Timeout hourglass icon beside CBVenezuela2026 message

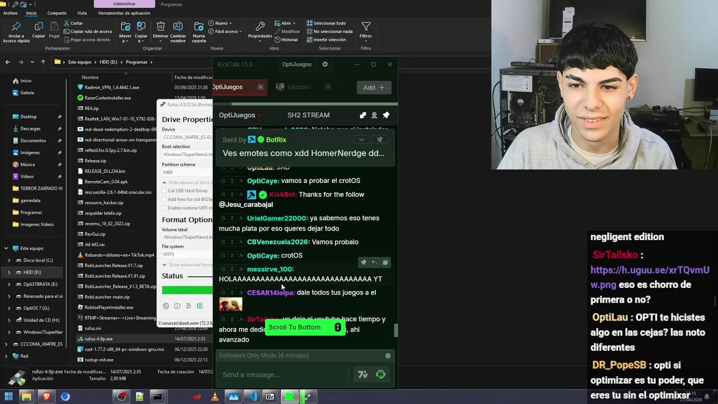(232, 242)
